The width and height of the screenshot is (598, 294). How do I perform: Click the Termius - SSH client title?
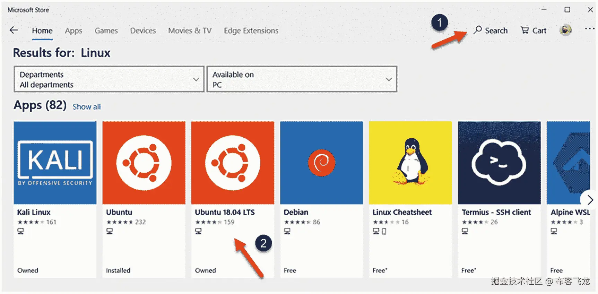[x=496, y=212]
